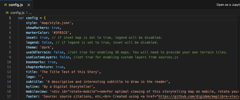
Task: Click line number 16 in the gutter
Action: click(x=9, y=92)
